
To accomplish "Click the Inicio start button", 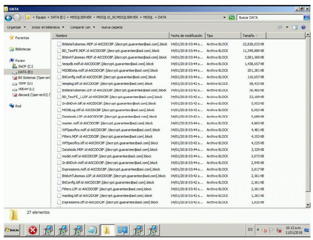I will (12, 230).
